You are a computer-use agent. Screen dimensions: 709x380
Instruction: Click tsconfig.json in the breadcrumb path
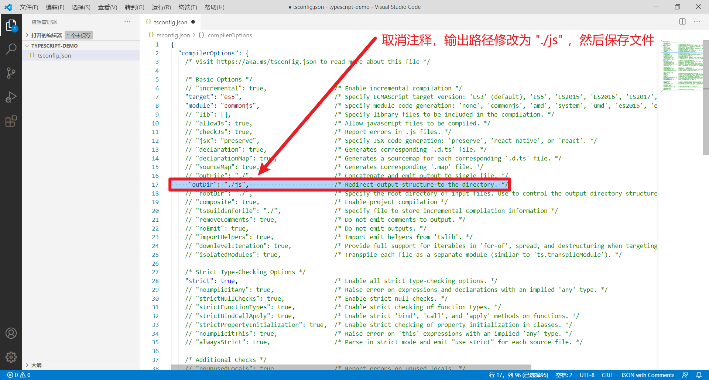click(173, 35)
